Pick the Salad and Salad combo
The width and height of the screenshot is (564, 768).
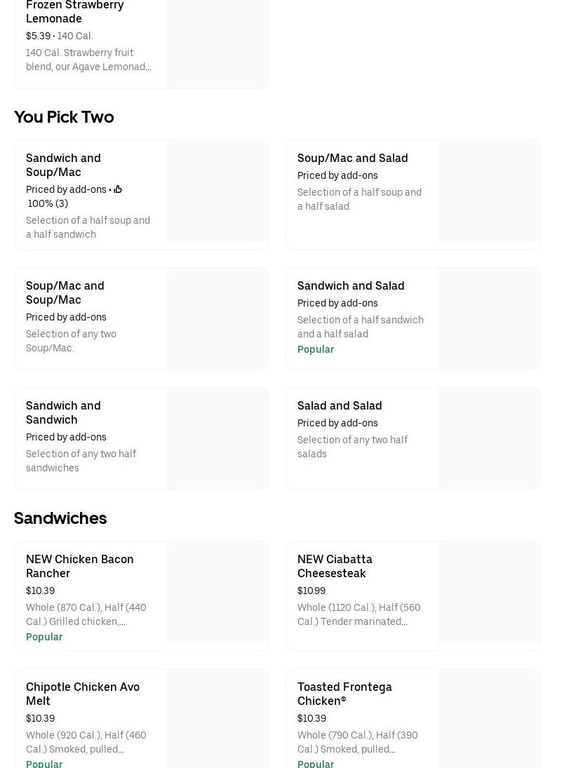340,406
